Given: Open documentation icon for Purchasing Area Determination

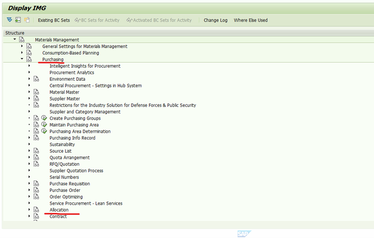Looking at the screenshot, I should (36, 132).
